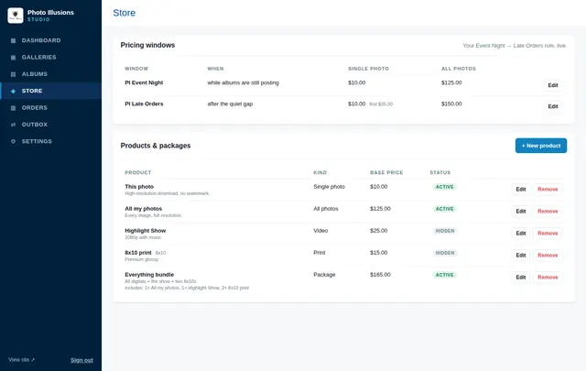Click the Albums sidebar icon
586x371 pixels.
point(13,74)
